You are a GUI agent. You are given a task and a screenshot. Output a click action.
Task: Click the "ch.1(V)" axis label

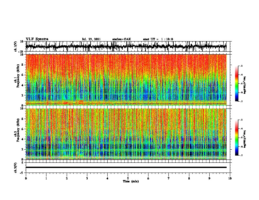coord(15,46)
